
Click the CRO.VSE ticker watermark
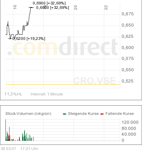pos(95,81)
